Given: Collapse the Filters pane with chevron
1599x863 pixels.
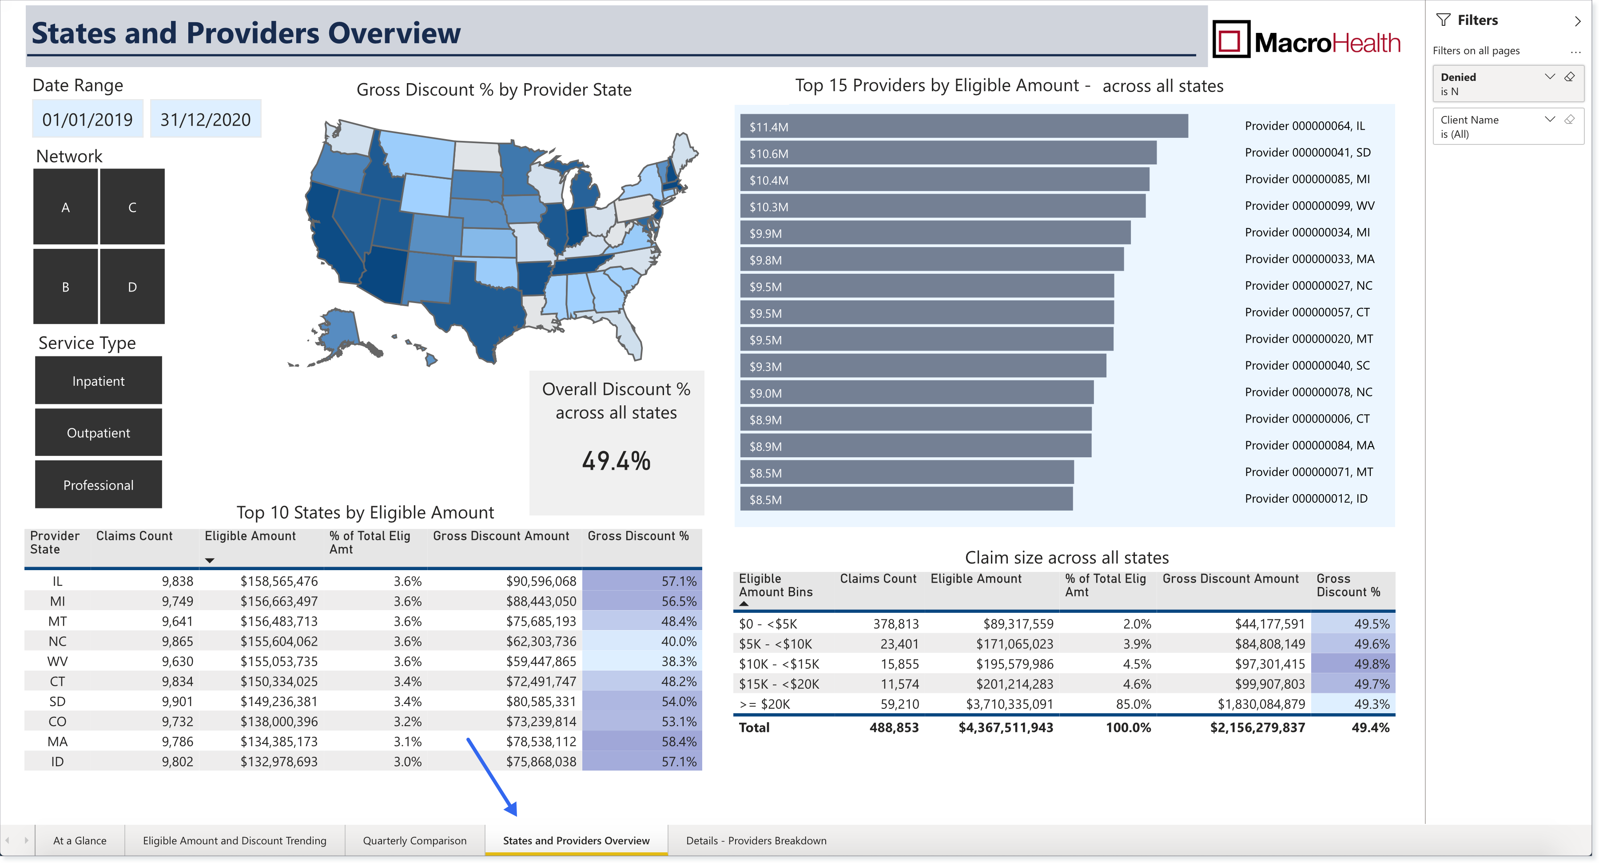Looking at the screenshot, I should [x=1577, y=21].
